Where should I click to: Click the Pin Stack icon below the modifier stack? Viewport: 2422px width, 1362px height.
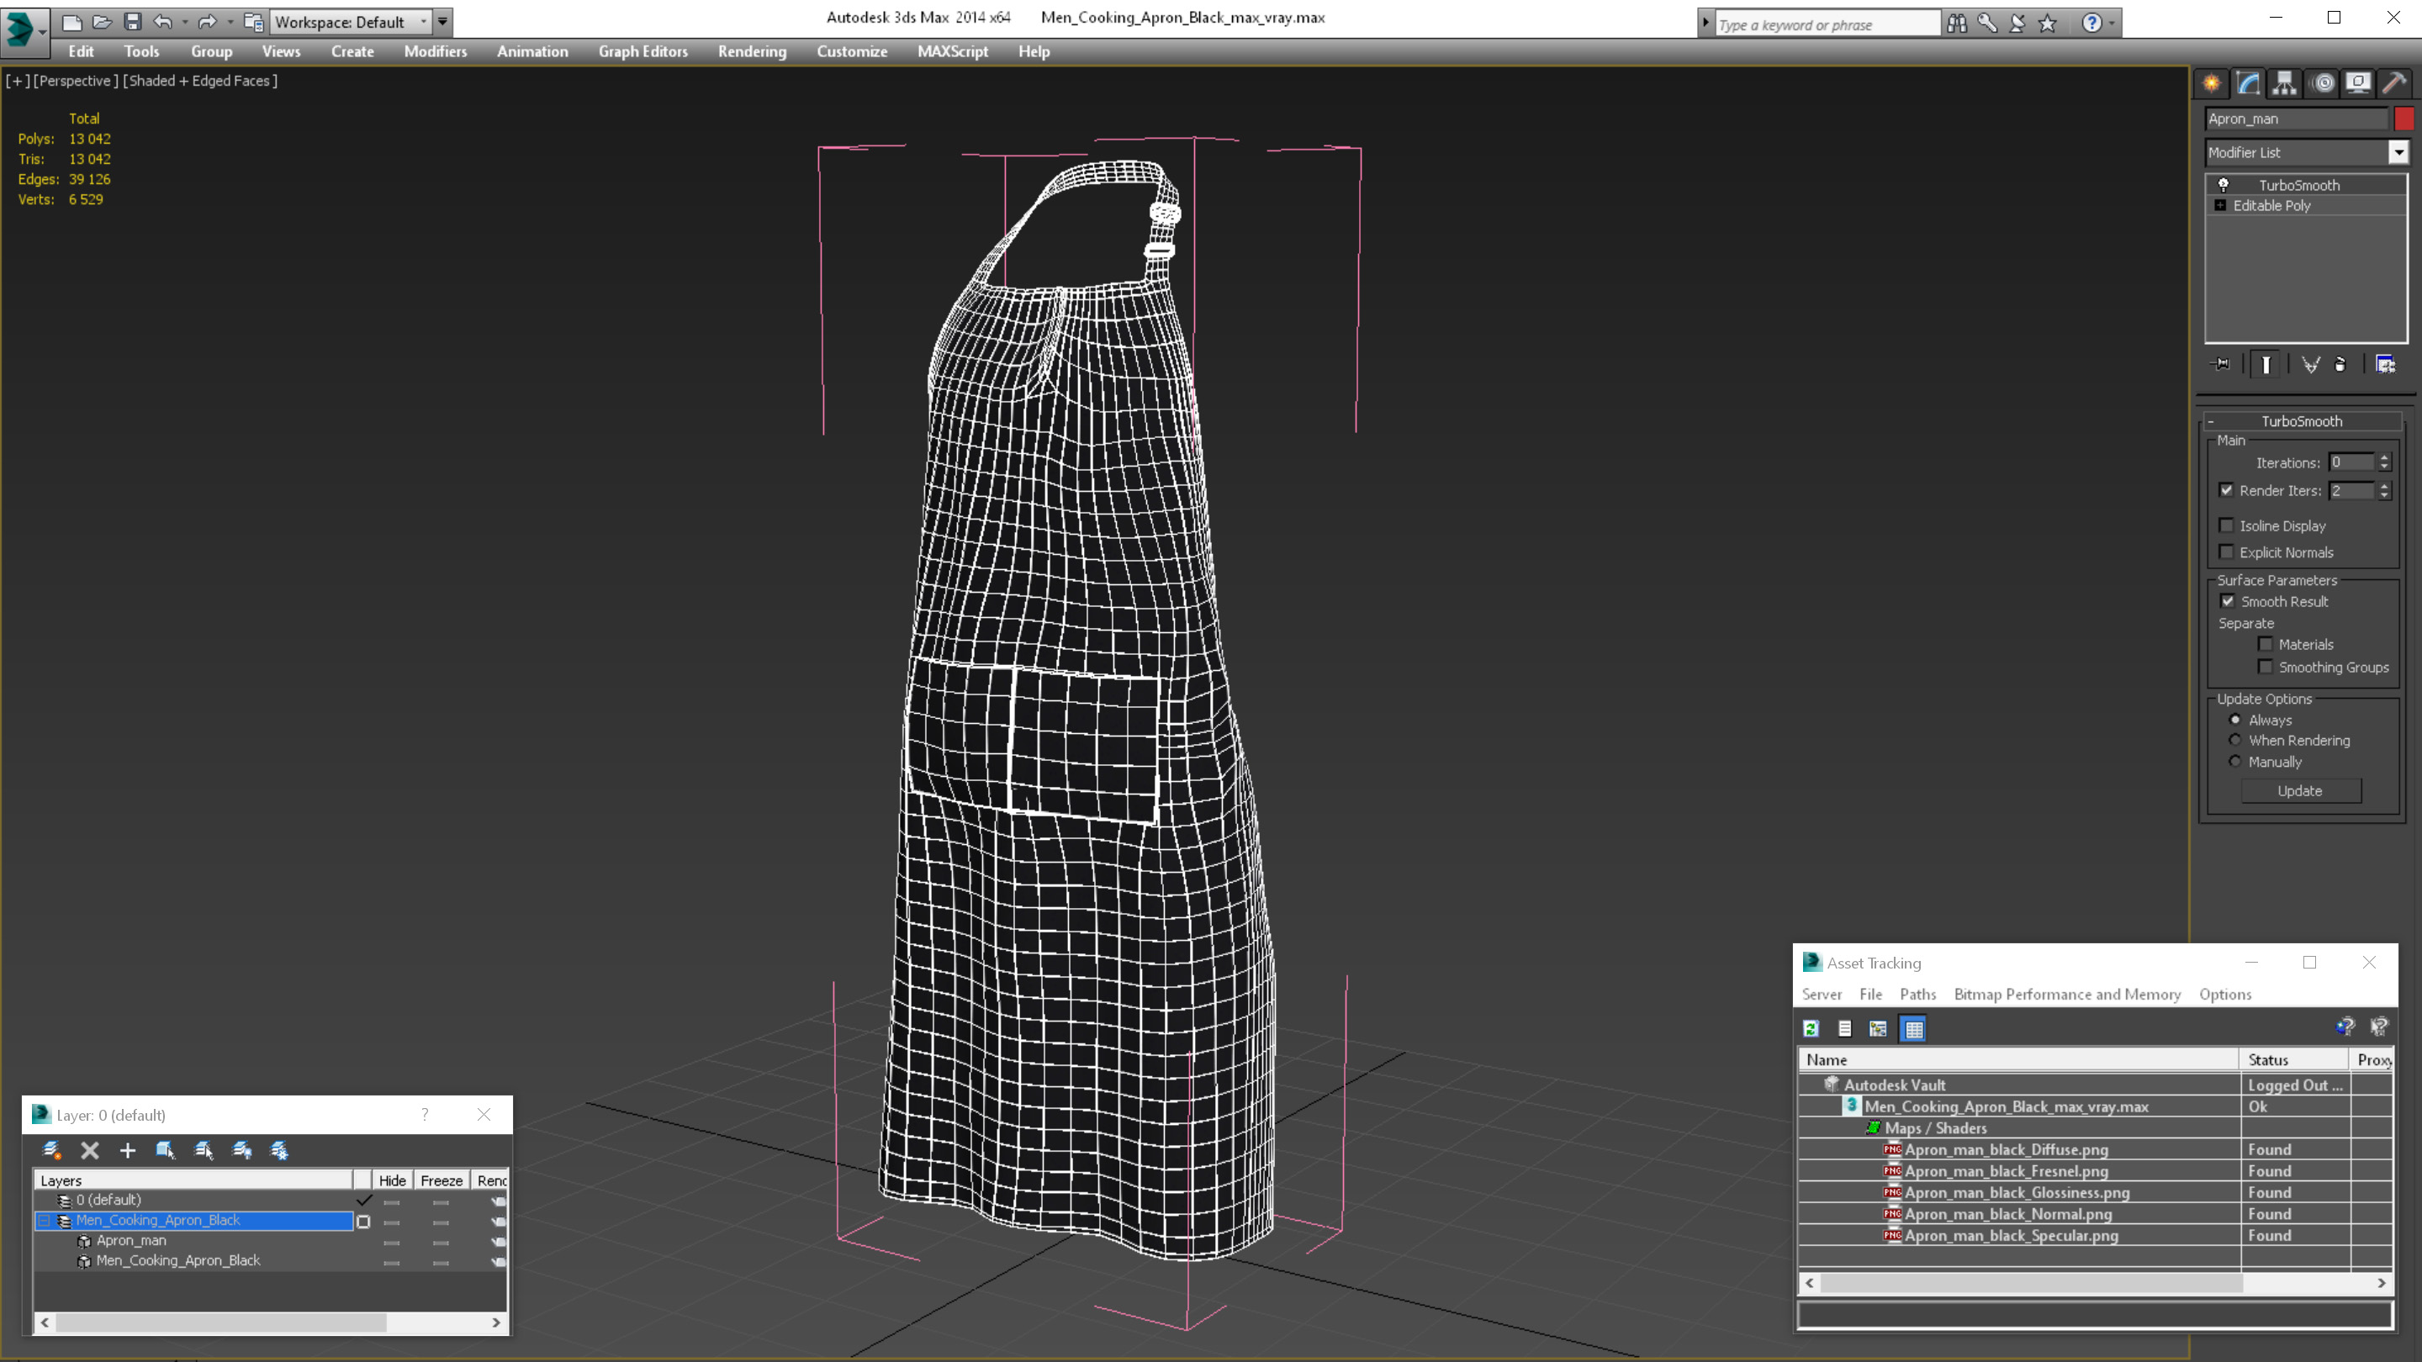pos(2221,365)
